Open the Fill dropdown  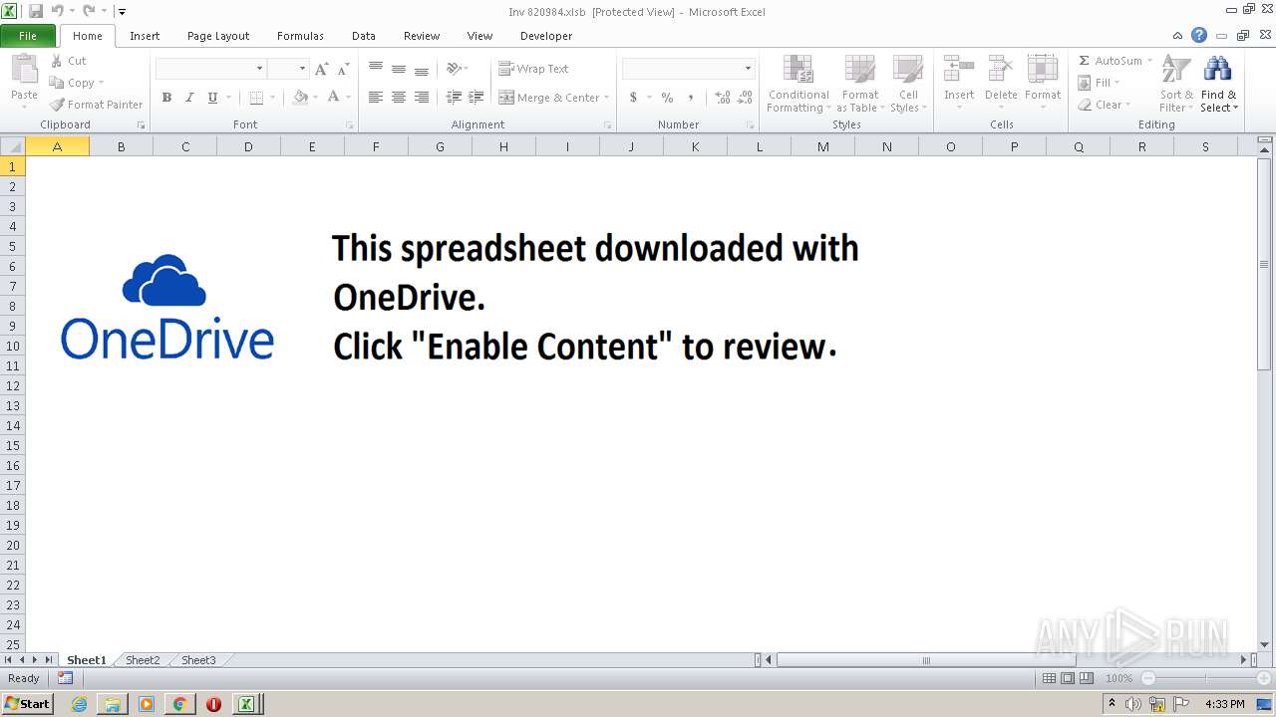[x=1100, y=83]
